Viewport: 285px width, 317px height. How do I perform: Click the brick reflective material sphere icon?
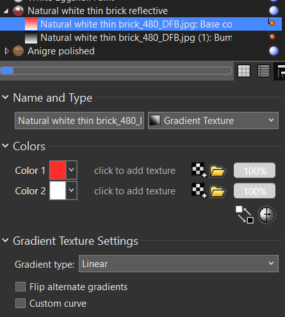tap(18, 11)
